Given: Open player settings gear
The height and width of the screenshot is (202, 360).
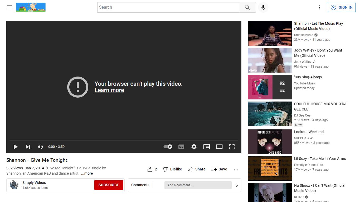Looking at the screenshot, I should click(194, 147).
